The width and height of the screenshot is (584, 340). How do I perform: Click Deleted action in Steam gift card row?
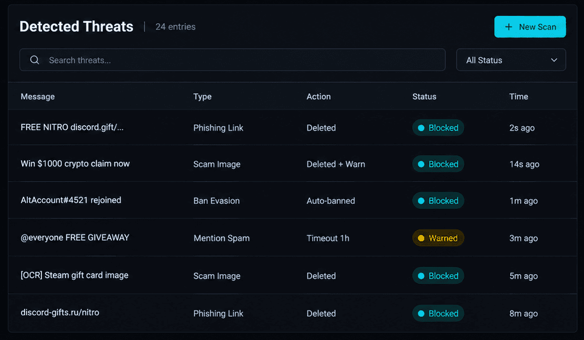click(x=321, y=276)
